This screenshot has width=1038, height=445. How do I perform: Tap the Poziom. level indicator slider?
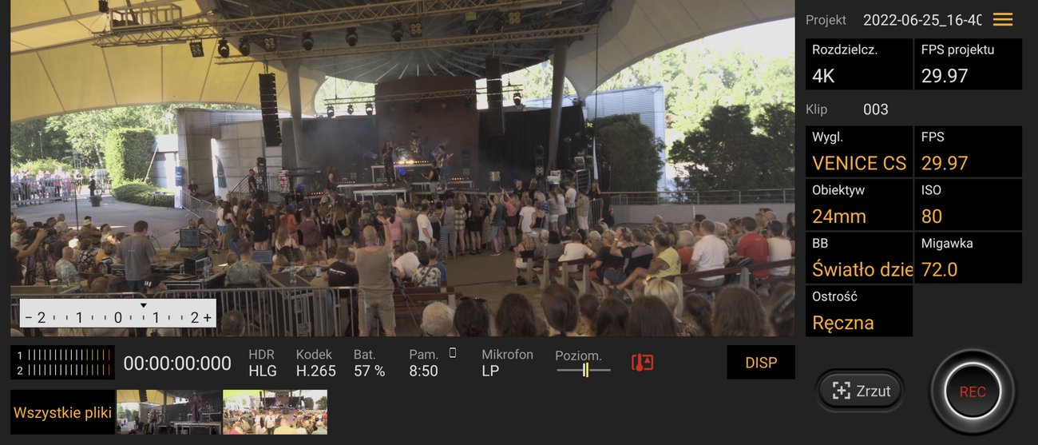pos(584,370)
